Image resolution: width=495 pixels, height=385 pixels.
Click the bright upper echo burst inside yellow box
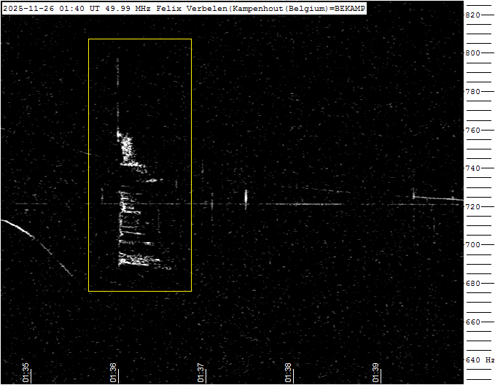click(128, 149)
